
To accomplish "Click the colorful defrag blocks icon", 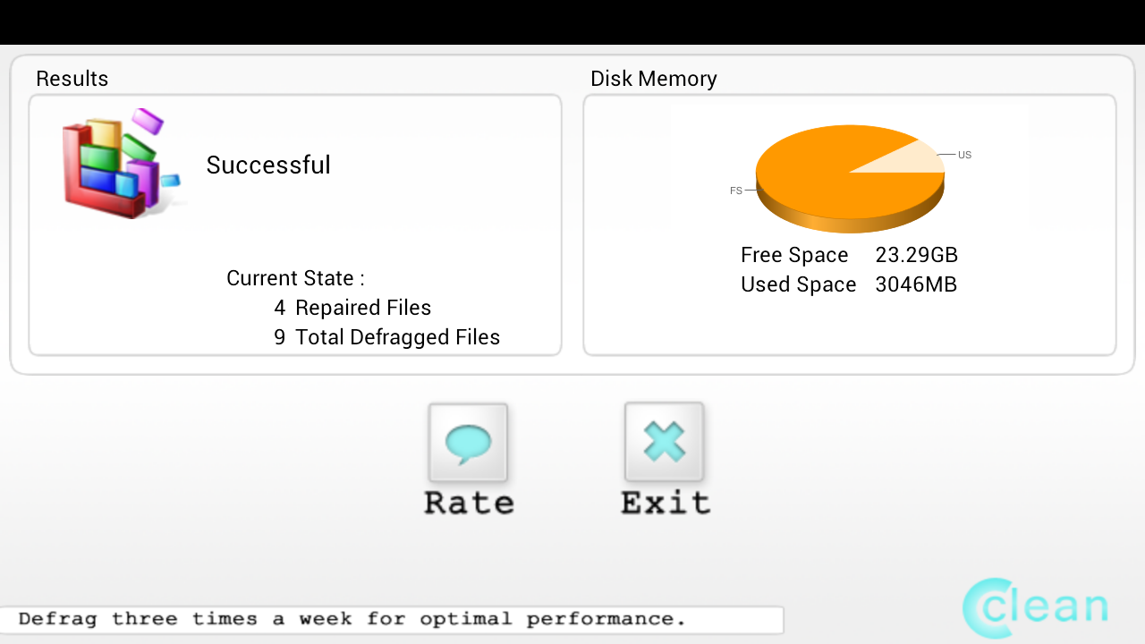I will [x=120, y=165].
